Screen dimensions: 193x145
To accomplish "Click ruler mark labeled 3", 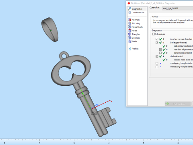I will tap(74, 143).
